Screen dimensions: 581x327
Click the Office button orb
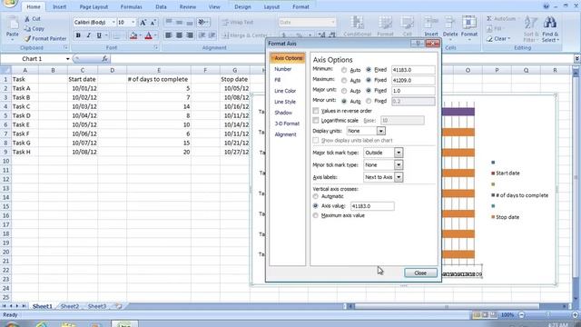pos(9,3)
